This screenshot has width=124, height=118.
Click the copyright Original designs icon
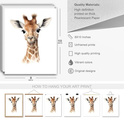[x=71, y=71]
